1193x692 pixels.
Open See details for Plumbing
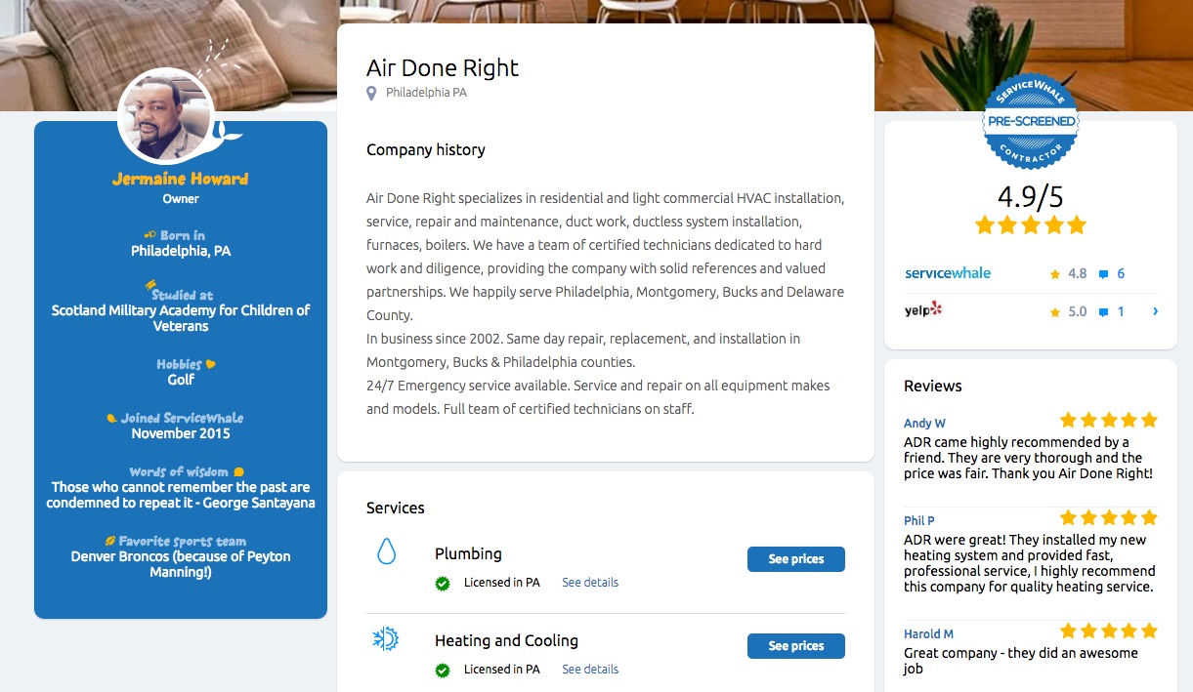[590, 583]
